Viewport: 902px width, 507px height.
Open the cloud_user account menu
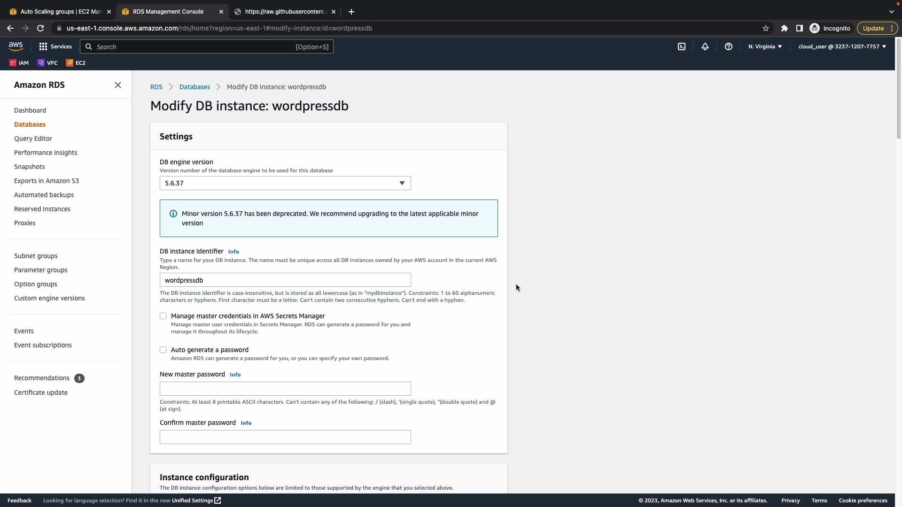tap(842, 46)
